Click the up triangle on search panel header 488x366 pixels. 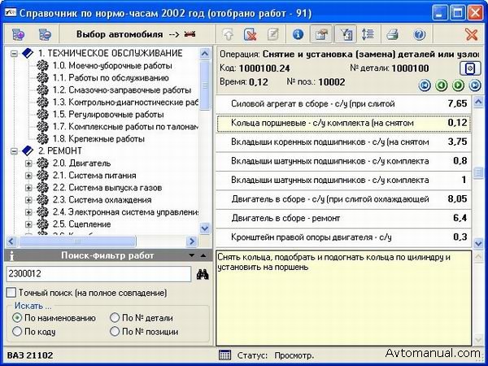point(203,255)
